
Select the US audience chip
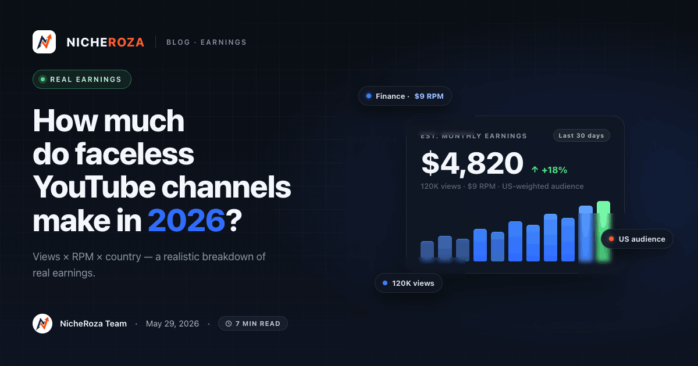pyautogui.click(x=637, y=239)
